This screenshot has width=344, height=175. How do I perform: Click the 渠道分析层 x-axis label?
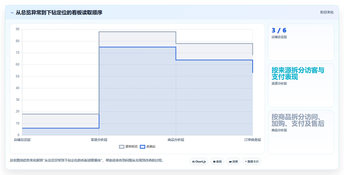[99, 140]
